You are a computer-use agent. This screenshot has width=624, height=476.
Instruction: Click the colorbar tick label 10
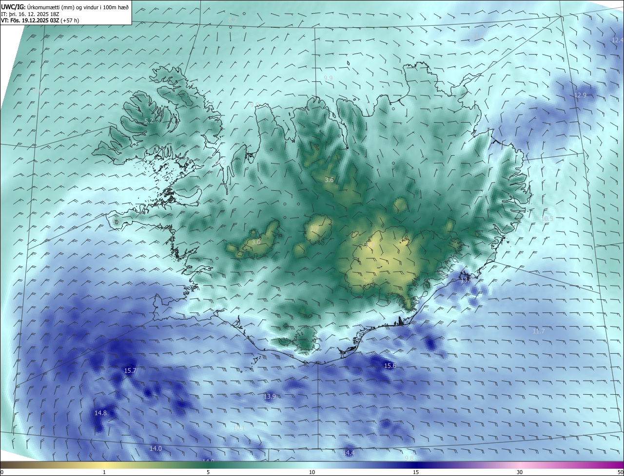tap(312, 472)
